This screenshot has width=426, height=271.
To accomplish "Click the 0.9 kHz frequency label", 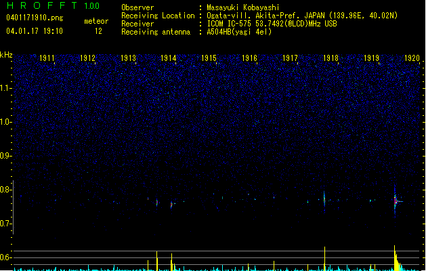I will [5, 156].
